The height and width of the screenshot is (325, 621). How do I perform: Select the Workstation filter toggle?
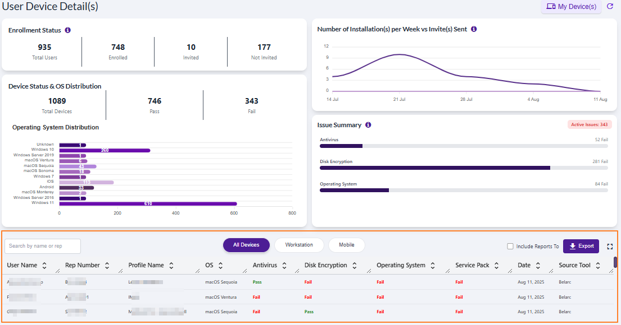click(299, 245)
